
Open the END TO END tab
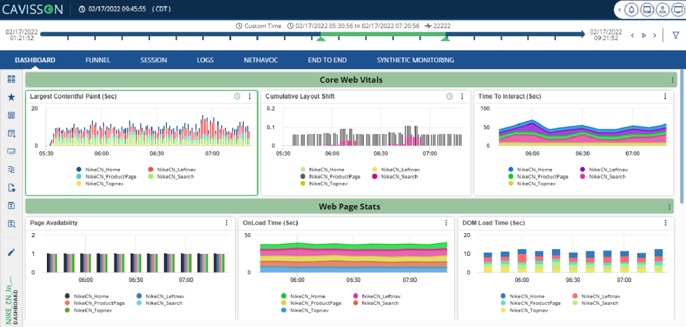327,60
